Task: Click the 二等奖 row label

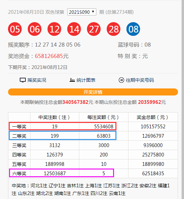Action: 19,136
